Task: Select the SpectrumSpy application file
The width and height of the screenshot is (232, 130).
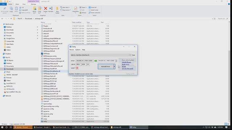Action: coord(47,104)
